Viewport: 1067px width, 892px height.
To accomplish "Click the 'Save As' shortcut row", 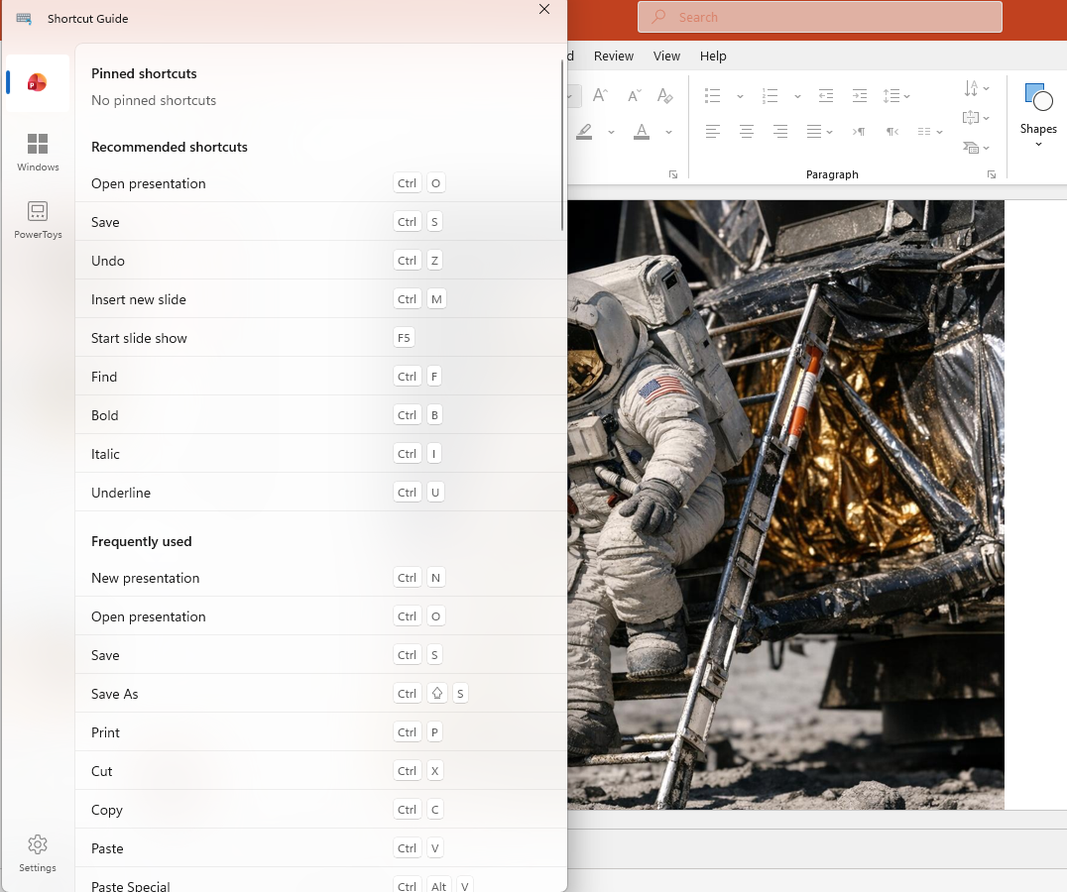I will coord(320,694).
